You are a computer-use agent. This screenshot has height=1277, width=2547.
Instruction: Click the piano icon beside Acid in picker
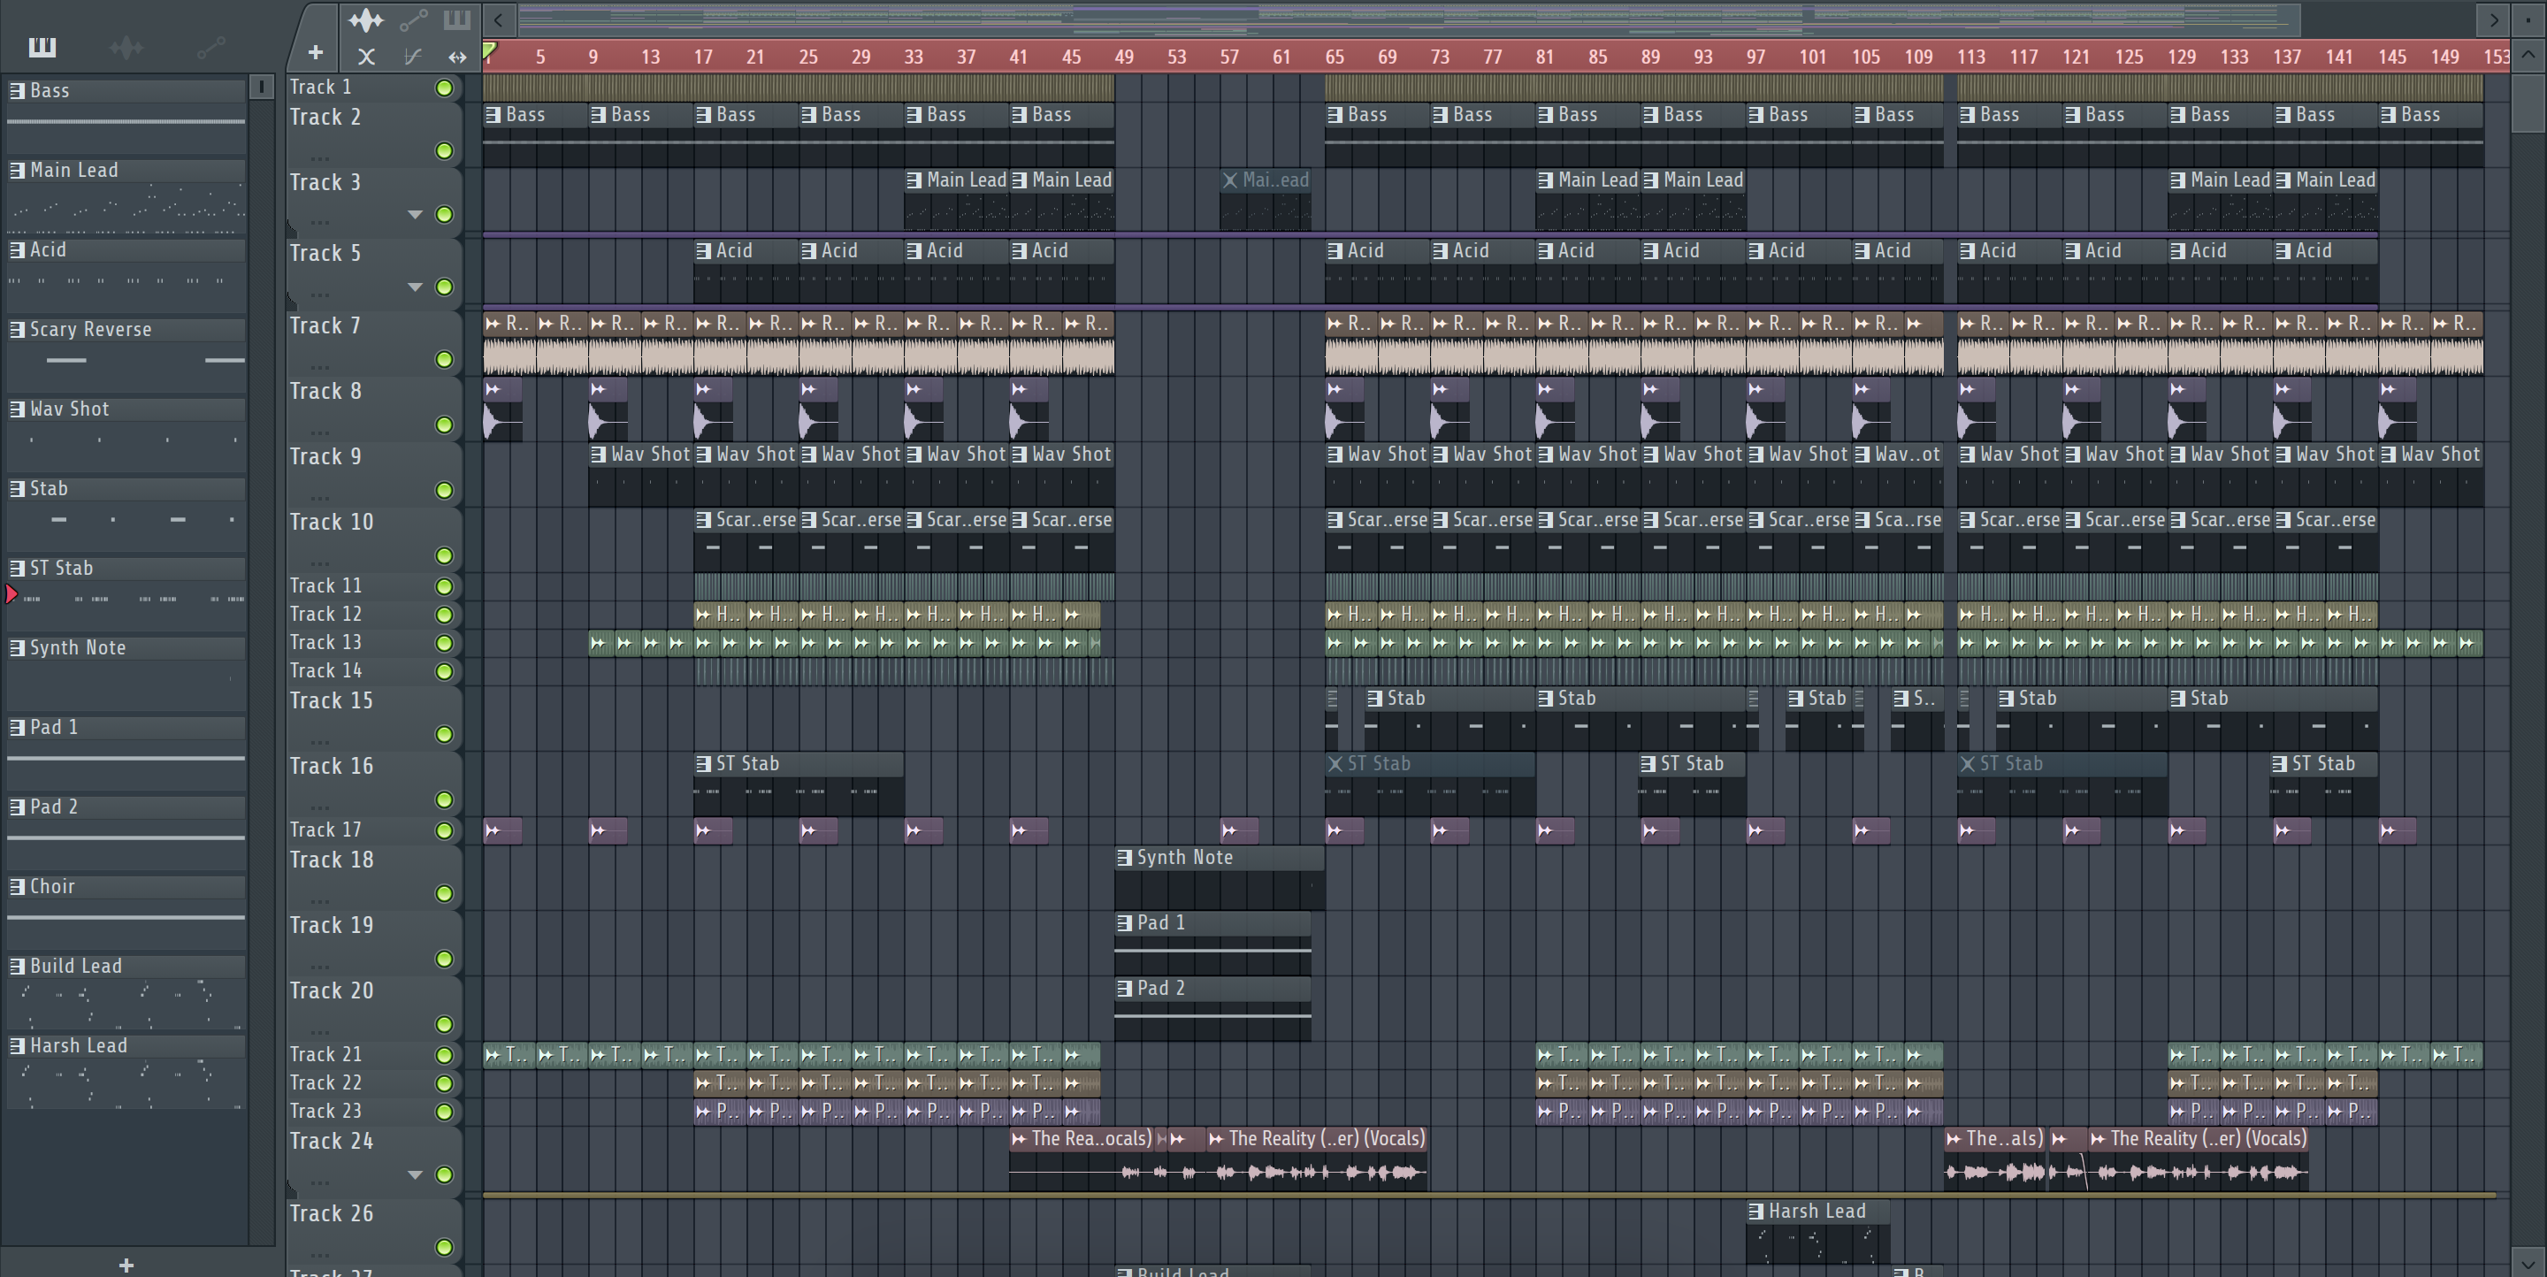tap(17, 250)
